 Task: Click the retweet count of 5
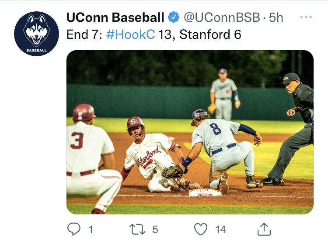coord(155,229)
